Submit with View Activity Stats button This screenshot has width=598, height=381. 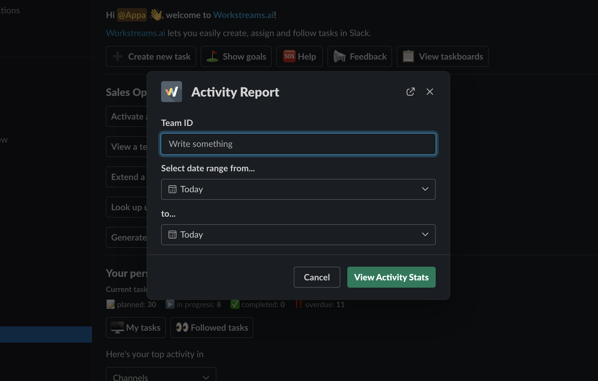point(391,277)
